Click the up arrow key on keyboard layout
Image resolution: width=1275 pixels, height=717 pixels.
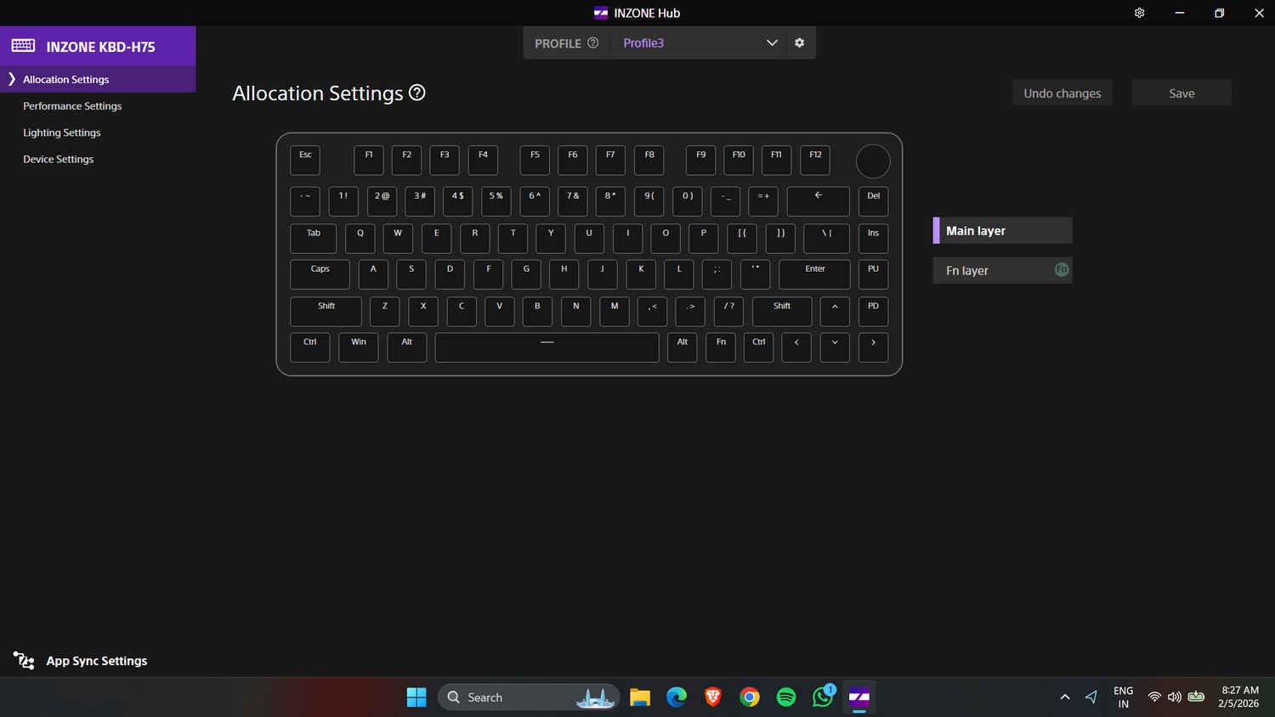[x=835, y=311]
